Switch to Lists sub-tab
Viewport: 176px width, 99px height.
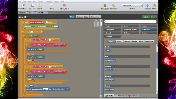(141, 41)
